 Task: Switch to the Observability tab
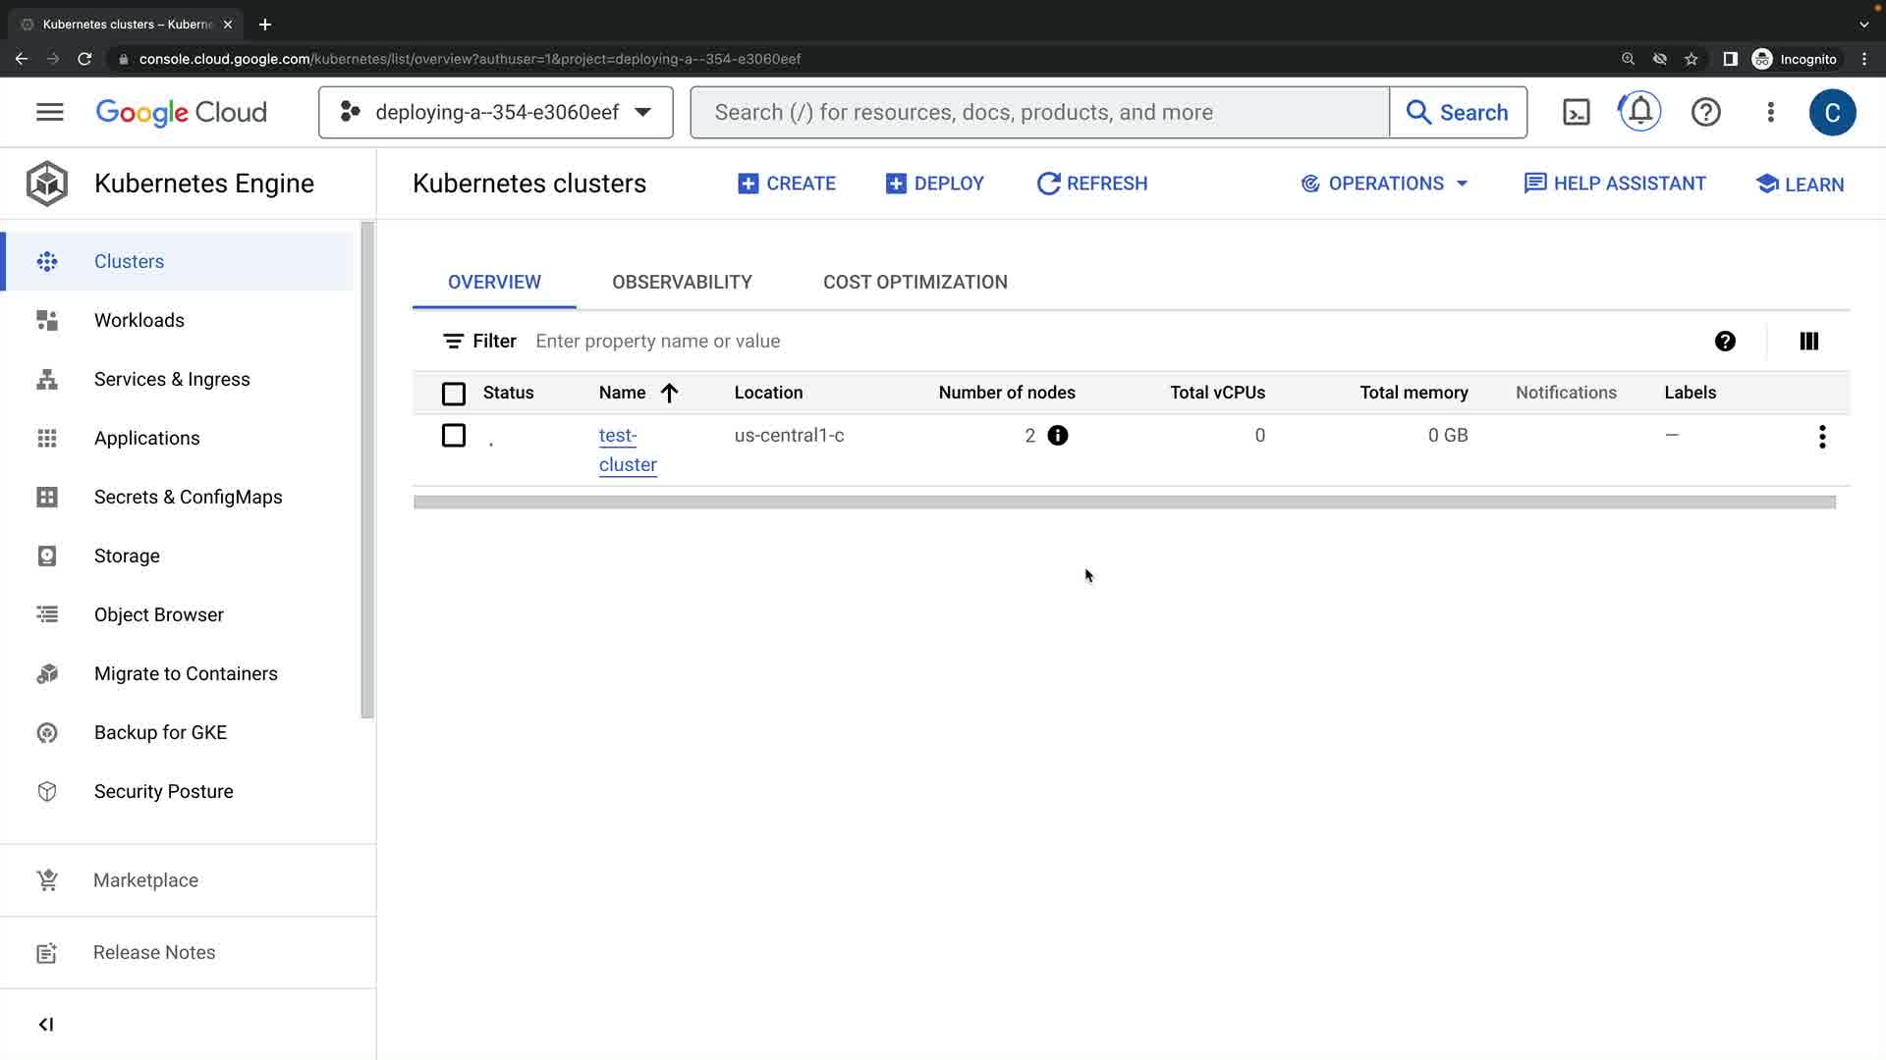pos(682,282)
